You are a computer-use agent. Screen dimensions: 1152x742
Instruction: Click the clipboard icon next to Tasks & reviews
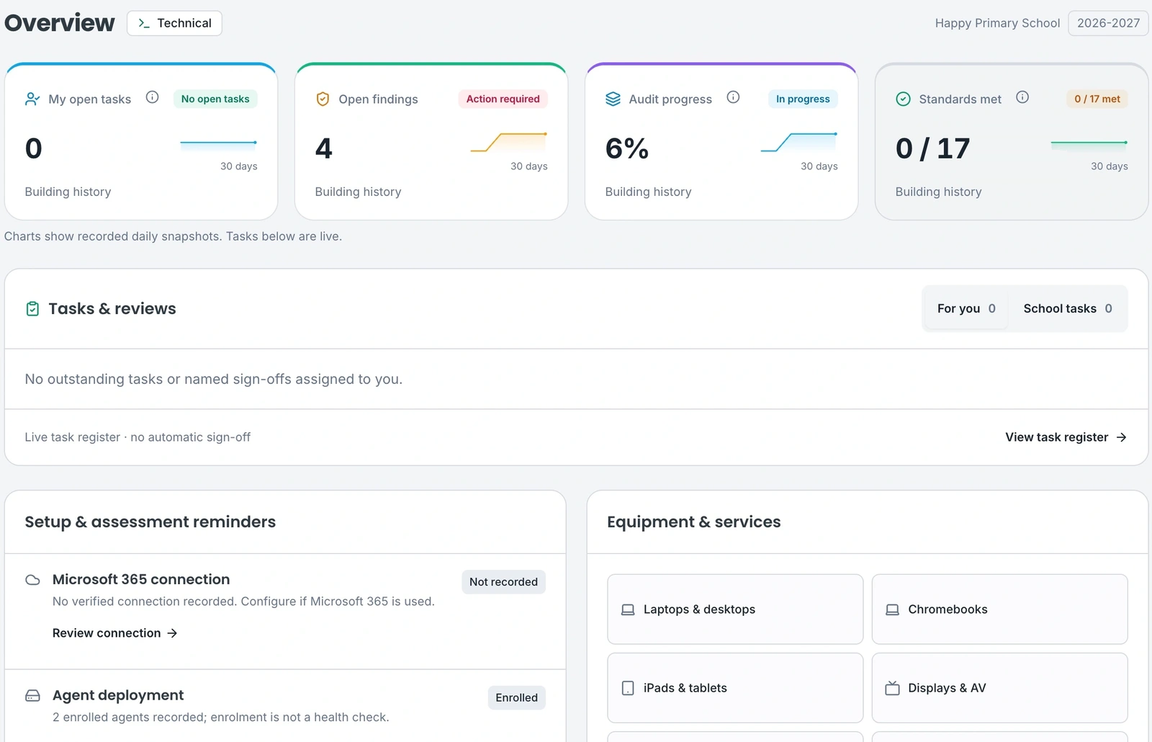pos(32,309)
